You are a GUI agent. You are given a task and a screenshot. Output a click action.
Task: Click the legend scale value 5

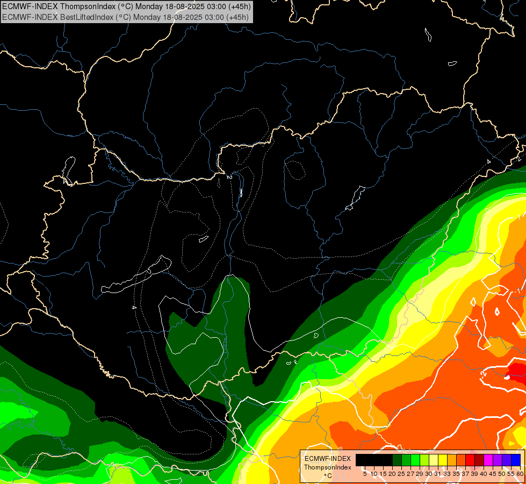pos(365,474)
